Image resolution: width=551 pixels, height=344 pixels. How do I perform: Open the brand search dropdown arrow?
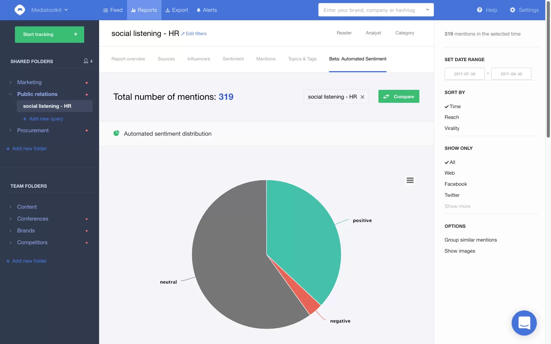(x=427, y=10)
